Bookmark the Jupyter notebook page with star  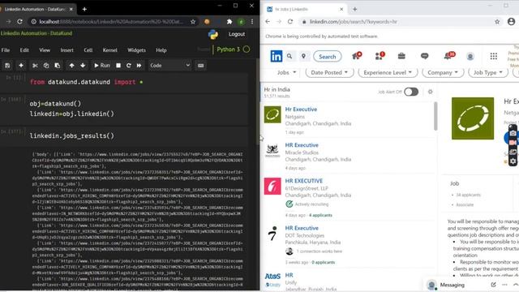(193, 22)
